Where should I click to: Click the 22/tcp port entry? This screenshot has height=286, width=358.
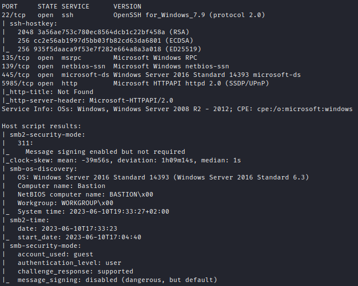[14, 14]
